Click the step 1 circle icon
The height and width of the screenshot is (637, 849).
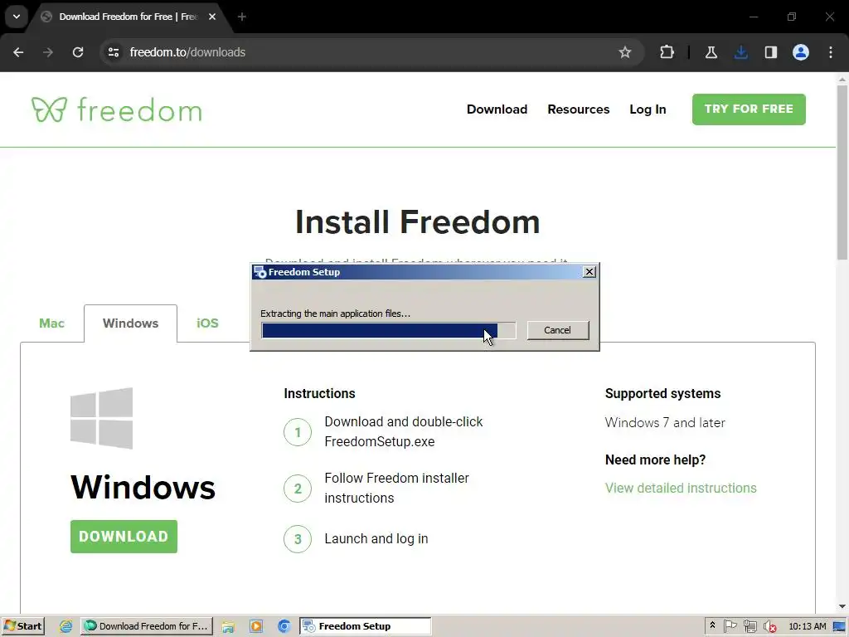pyautogui.click(x=298, y=431)
